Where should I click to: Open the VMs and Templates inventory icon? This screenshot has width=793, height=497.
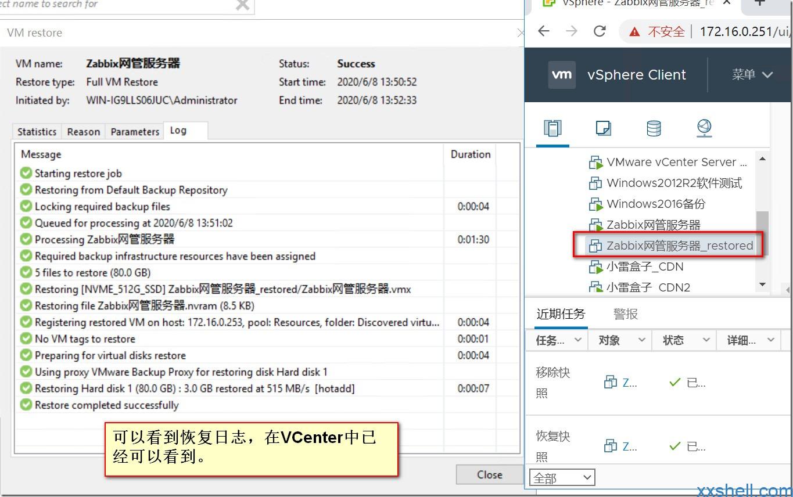(604, 128)
